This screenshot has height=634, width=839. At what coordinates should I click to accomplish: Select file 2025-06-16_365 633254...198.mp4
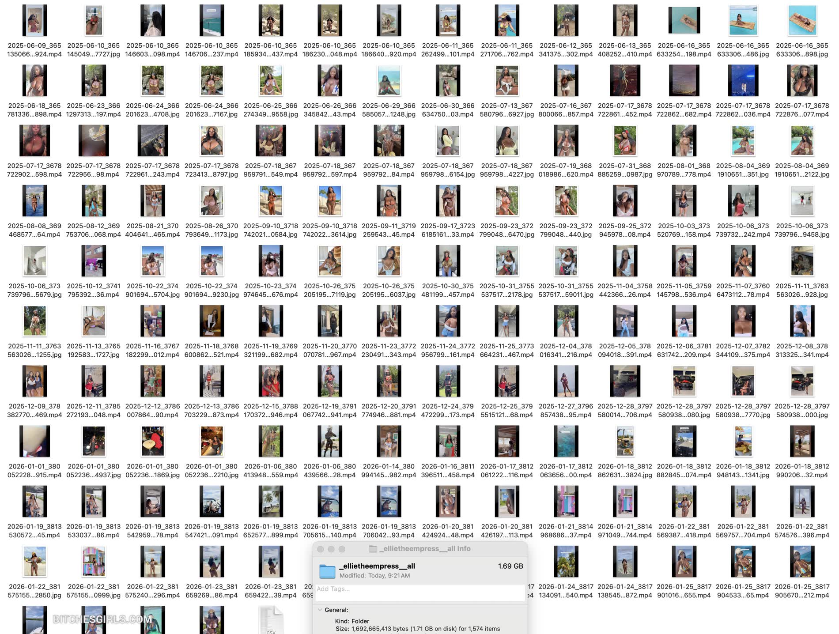click(684, 21)
